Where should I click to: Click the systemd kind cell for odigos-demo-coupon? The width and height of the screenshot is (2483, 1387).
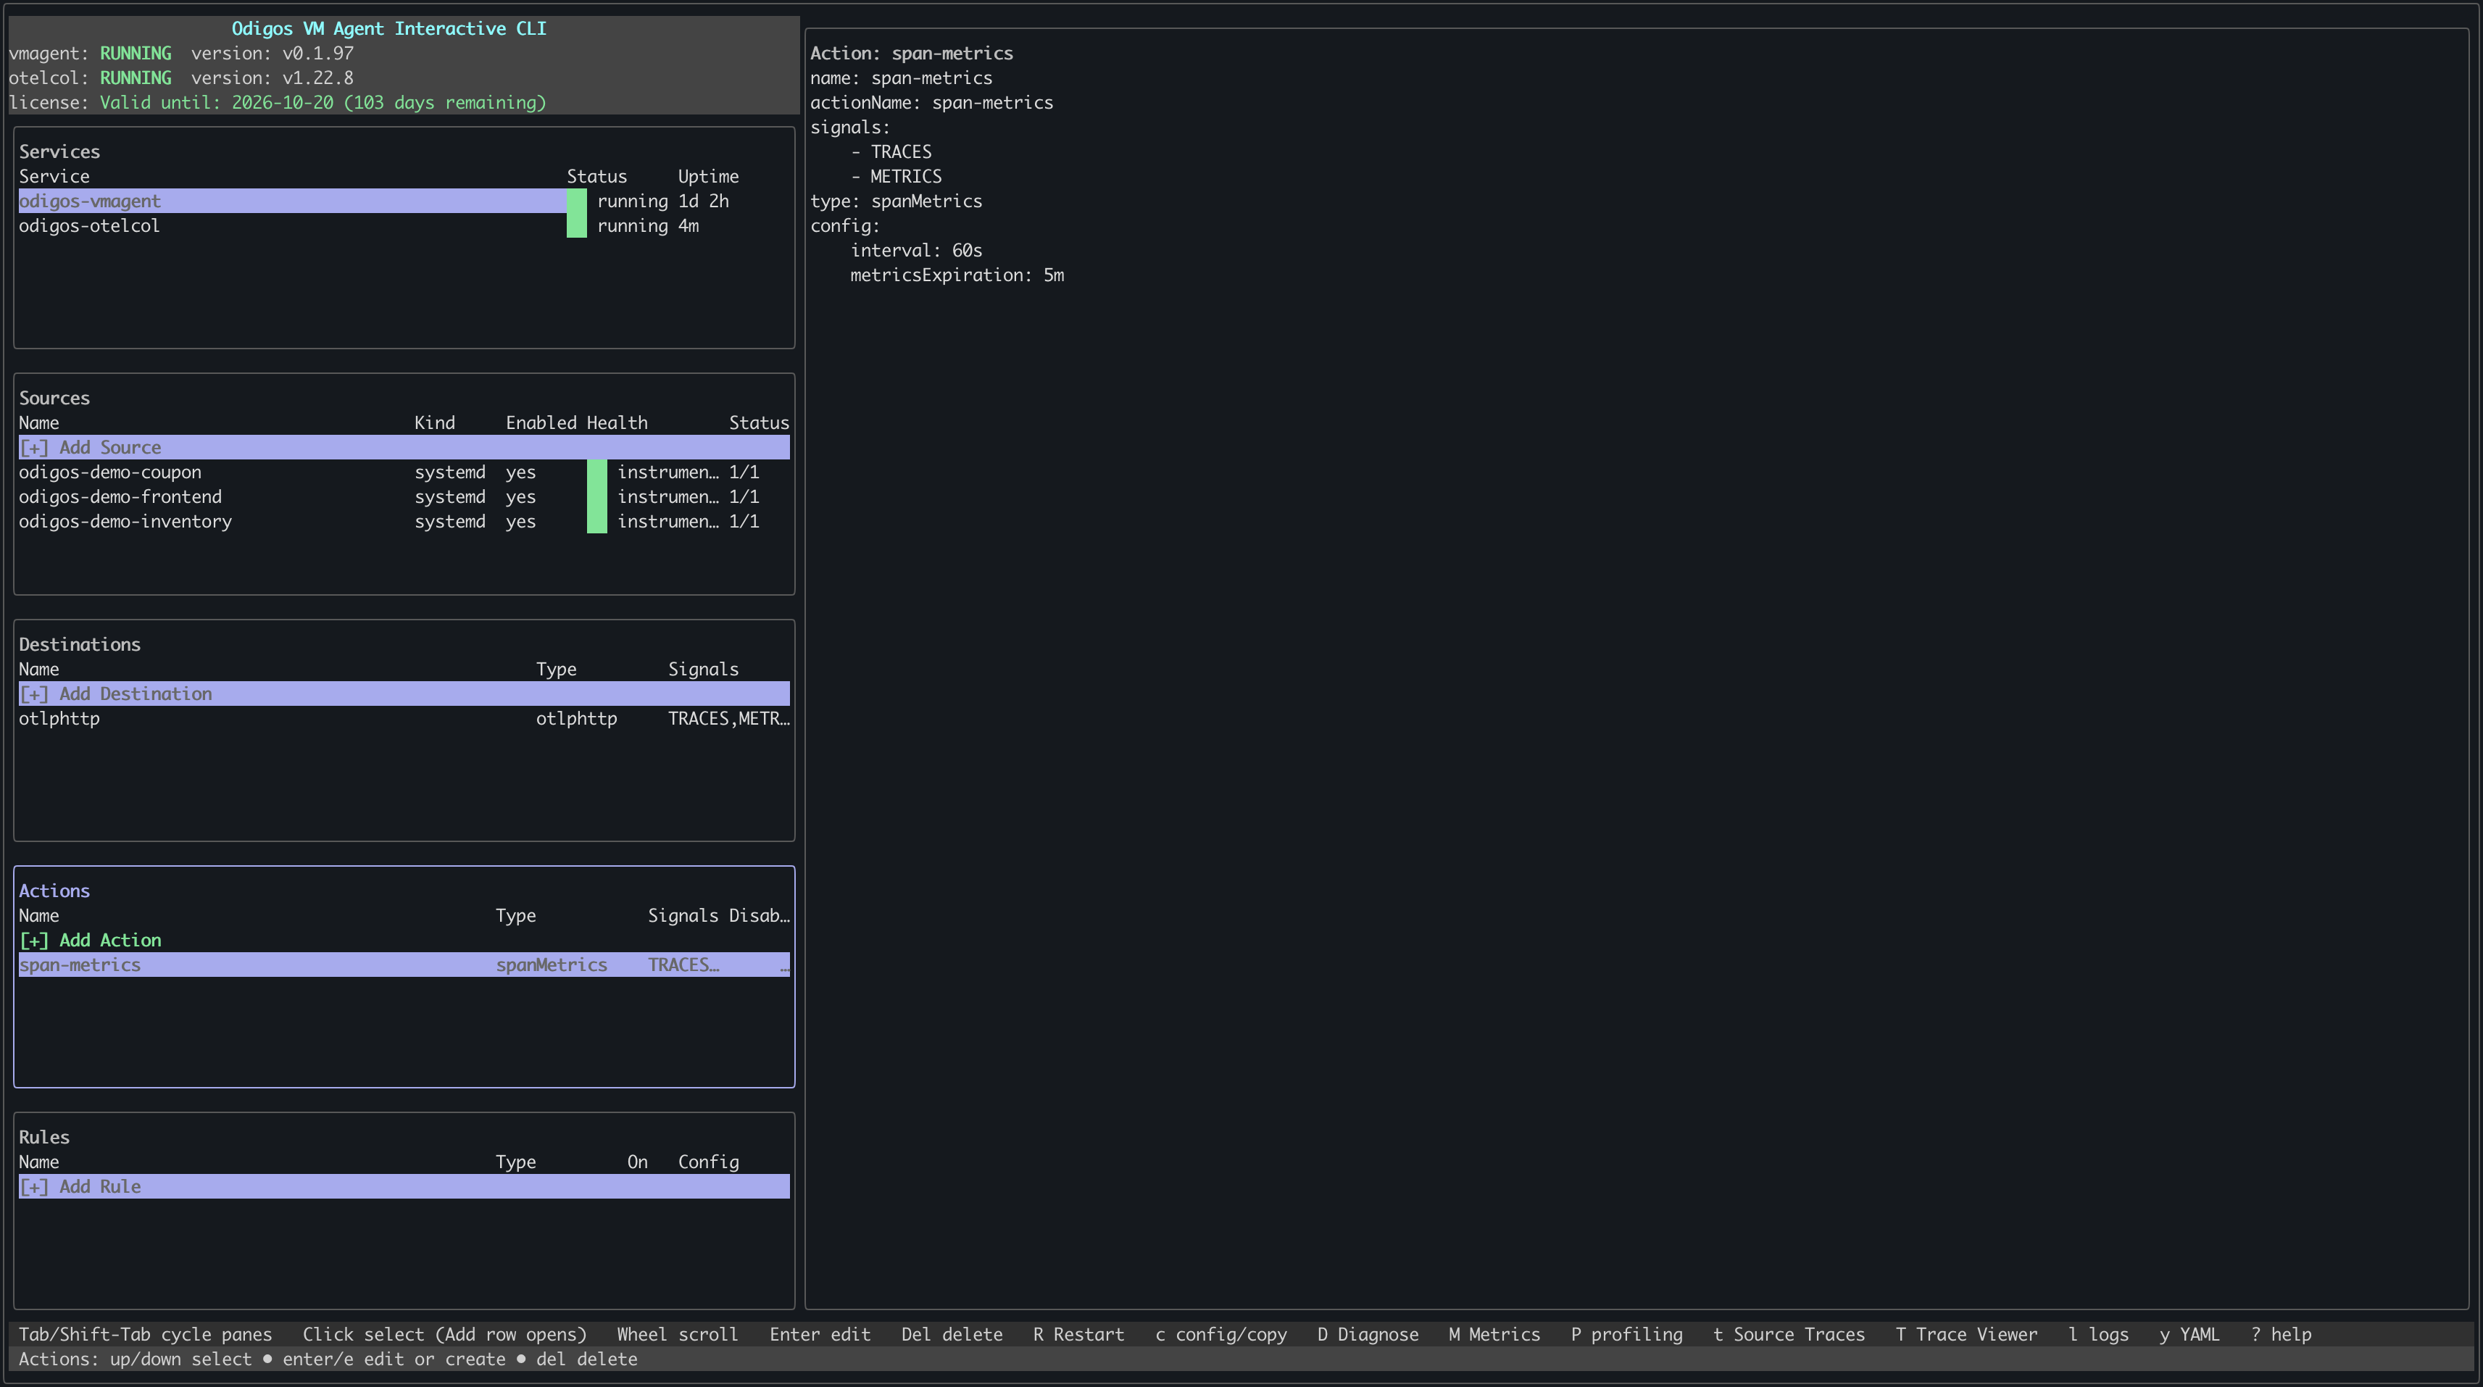coord(450,472)
